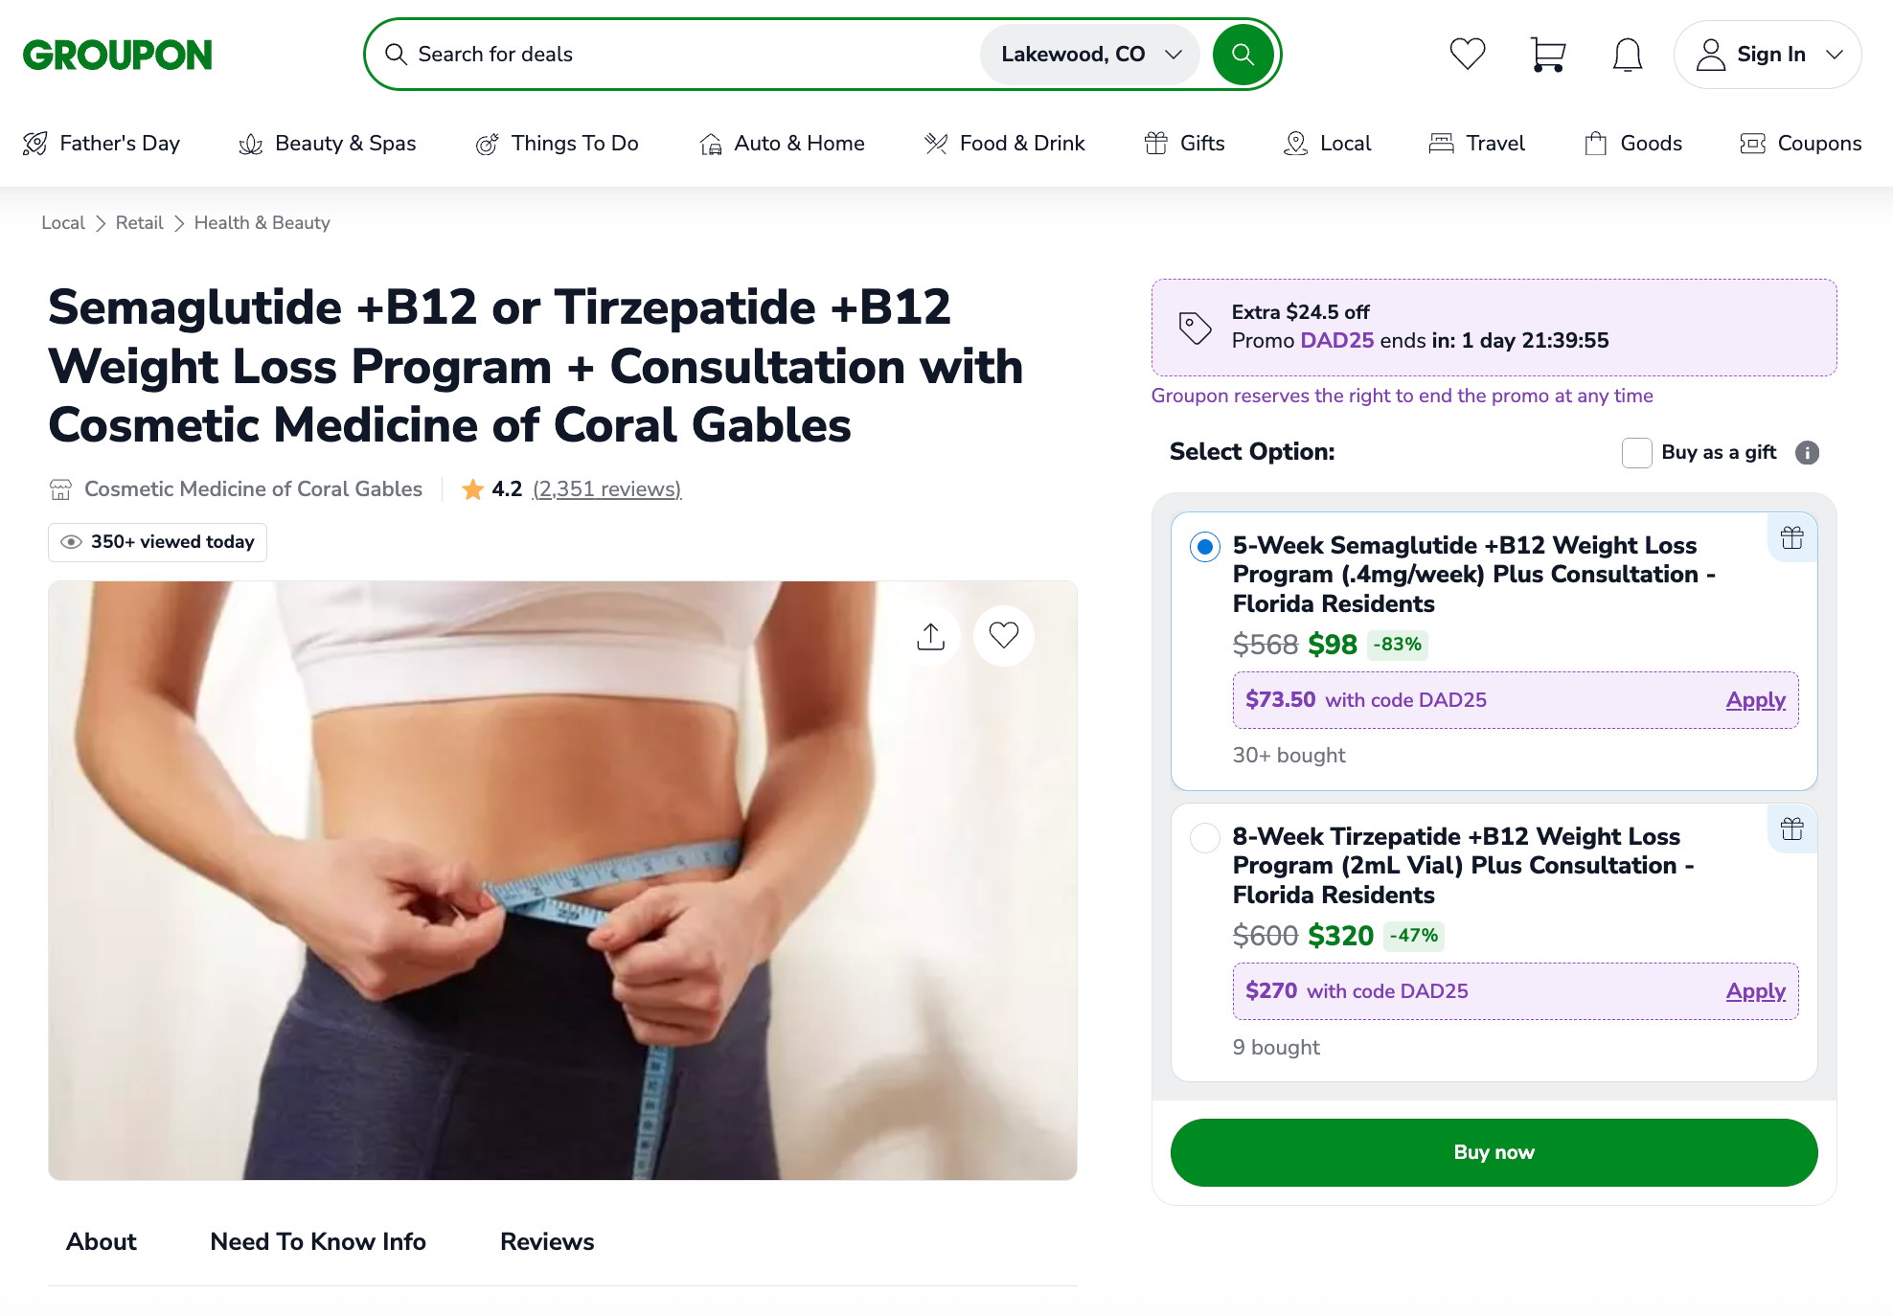Expand the Lakewood, CO location dropdown

tap(1090, 55)
